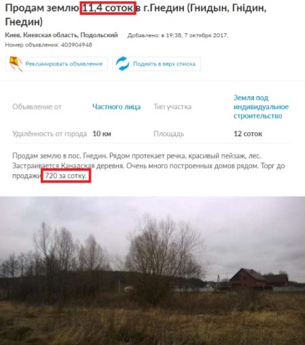The image size is (305, 345).
Task: Click the listing title heading
Action: click(136, 15)
